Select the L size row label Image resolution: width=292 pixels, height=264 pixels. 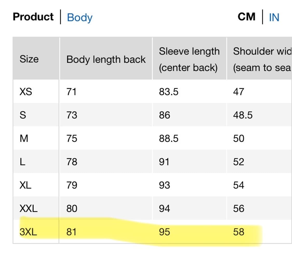pos(23,162)
